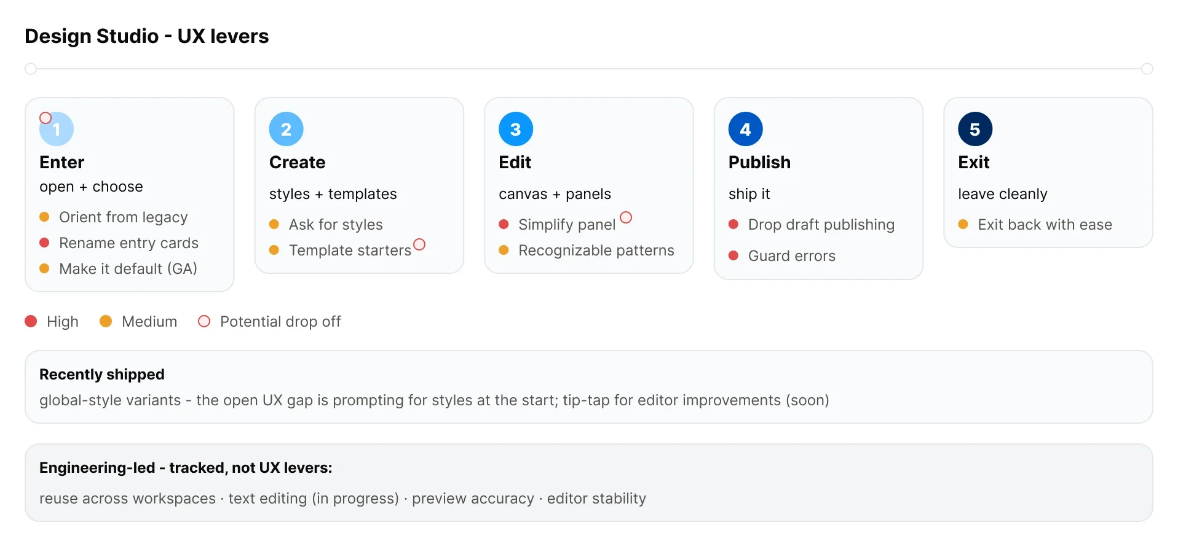Click the red High legend dot
Image resolution: width=1178 pixels, height=560 pixels.
click(x=31, y=321)
